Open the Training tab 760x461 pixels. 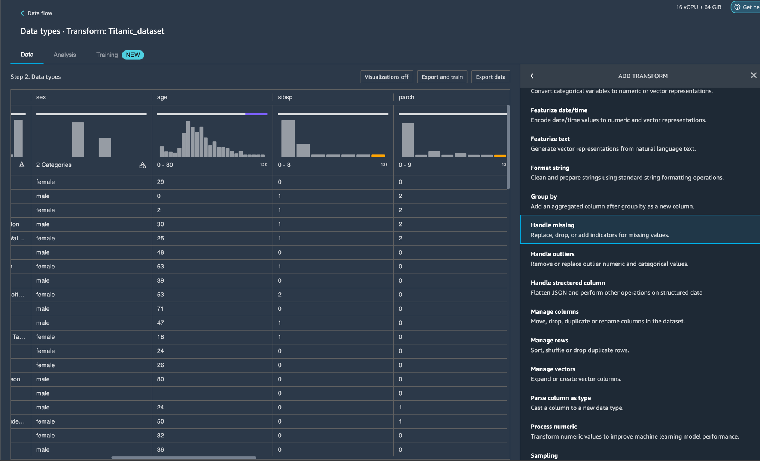click(107, 55)
